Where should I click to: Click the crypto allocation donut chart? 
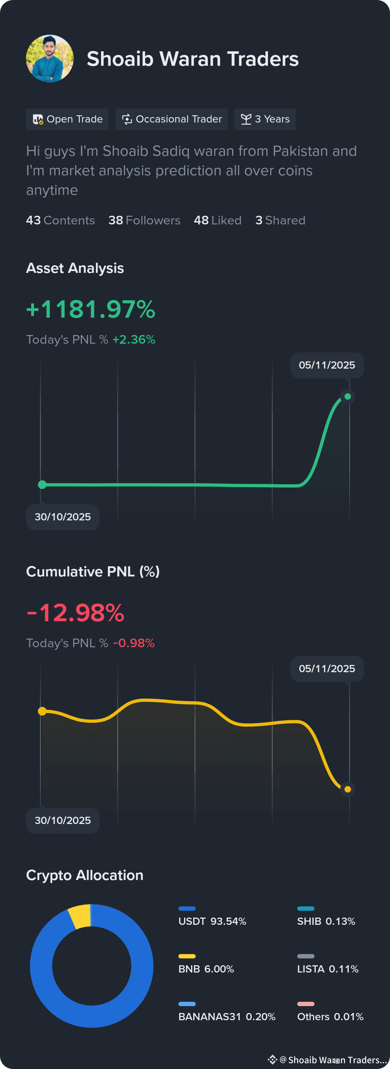[92, 966]
